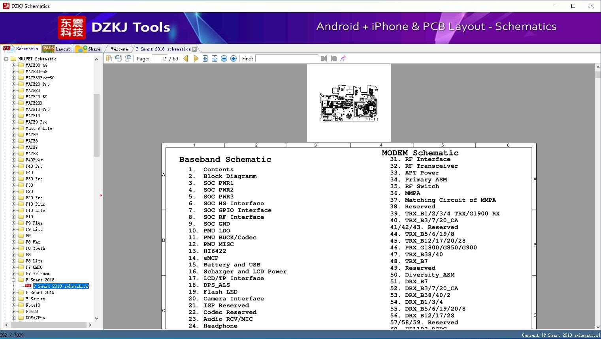Expand the MATE30-5G folder

tap(13, 71)
